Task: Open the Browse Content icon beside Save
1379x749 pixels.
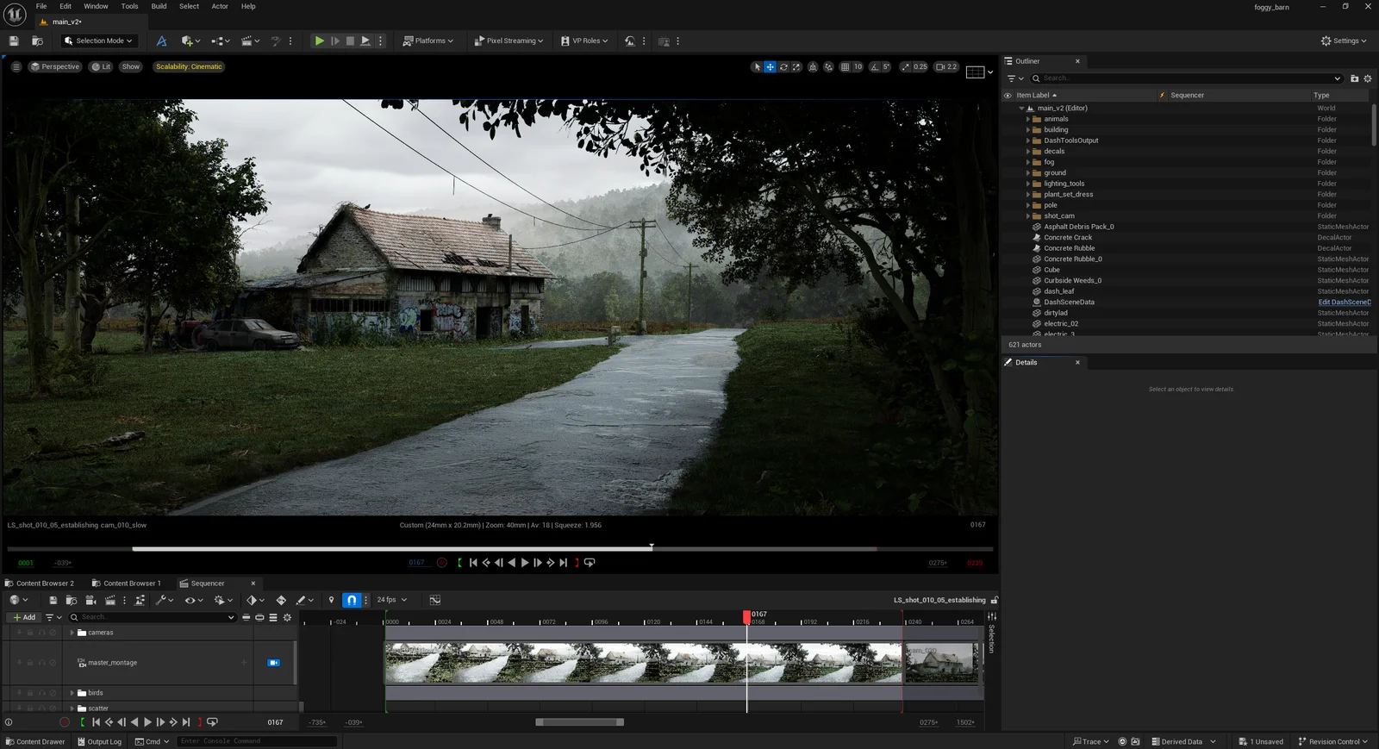Action: click(x=37, y=41)
